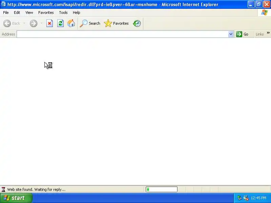Open the File menu
Screen dimensions: 271x203
(x=6, y=13)
